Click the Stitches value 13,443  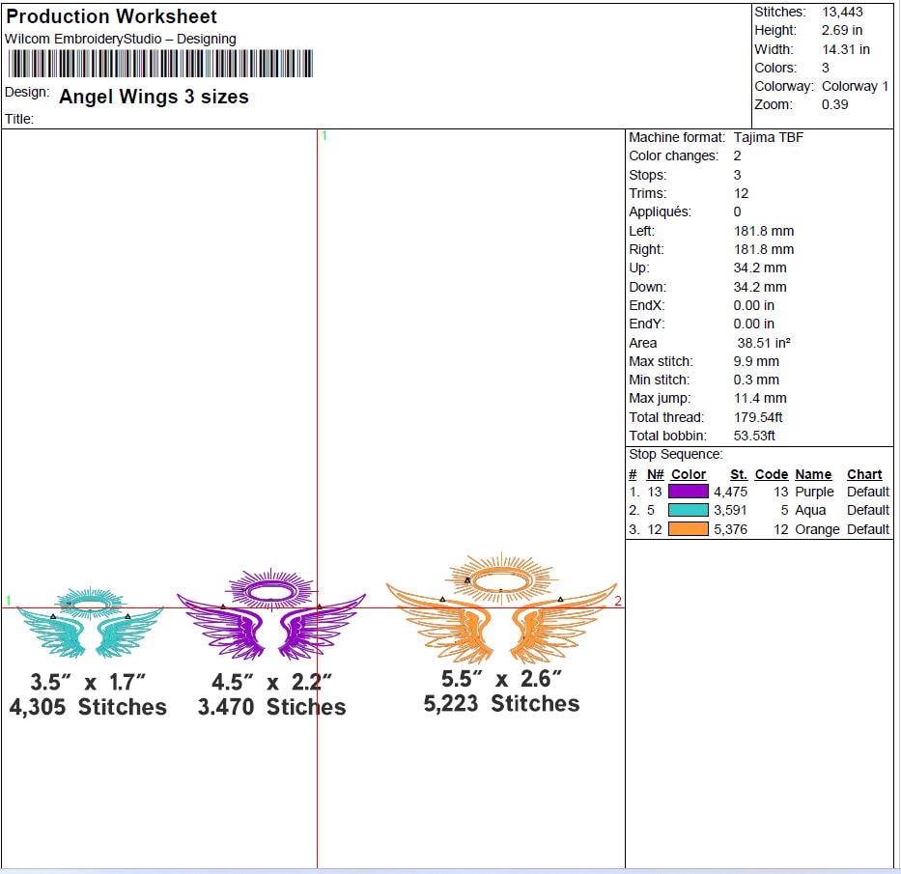pos(842,12)
